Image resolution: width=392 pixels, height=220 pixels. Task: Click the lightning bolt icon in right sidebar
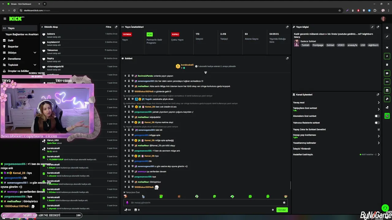coord(387,56)
